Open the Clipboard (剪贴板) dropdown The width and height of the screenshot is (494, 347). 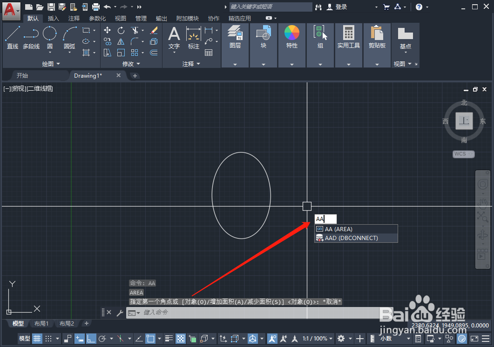(377, 65)
